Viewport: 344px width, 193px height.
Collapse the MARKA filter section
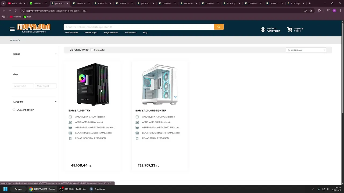tap(56, 54)
